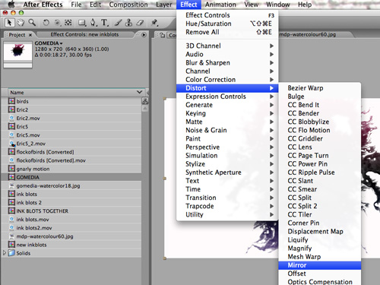This screenshot has width=380, height=285.
Task: Select the mdp-watercolour60.jpg viewer tab
Action: (308, 35)
